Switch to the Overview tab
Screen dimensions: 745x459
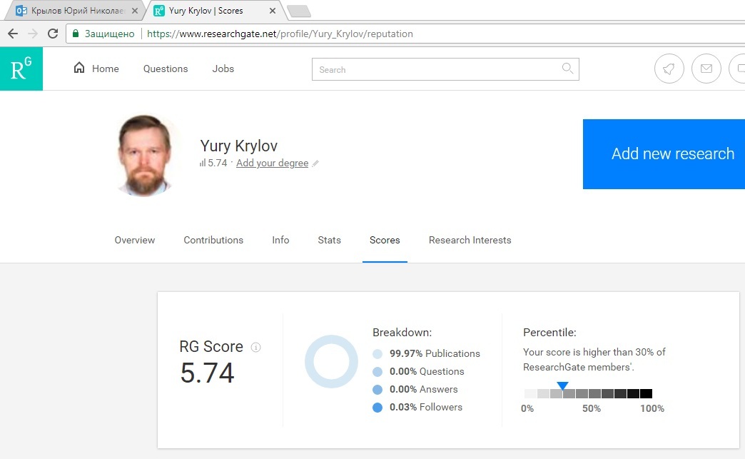tap(134, 240)
